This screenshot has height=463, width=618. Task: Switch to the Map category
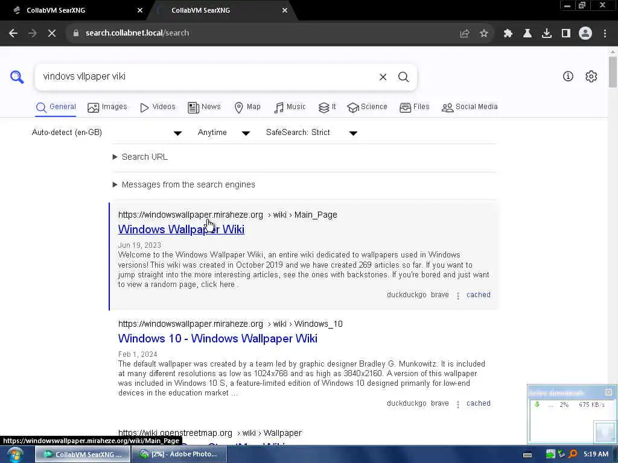[247, 107]
